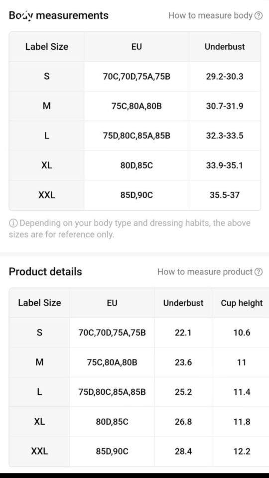The image size is (269, 478).
Task: Click the Label Size header in Body measurements
Action: coord(47,47)
